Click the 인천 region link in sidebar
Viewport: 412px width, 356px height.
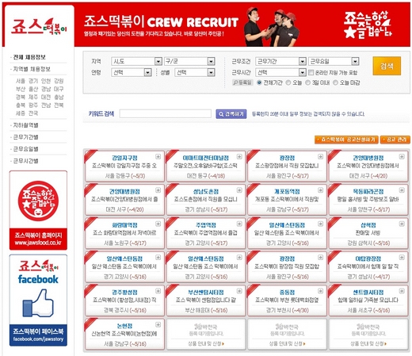[x=46, y=81]
